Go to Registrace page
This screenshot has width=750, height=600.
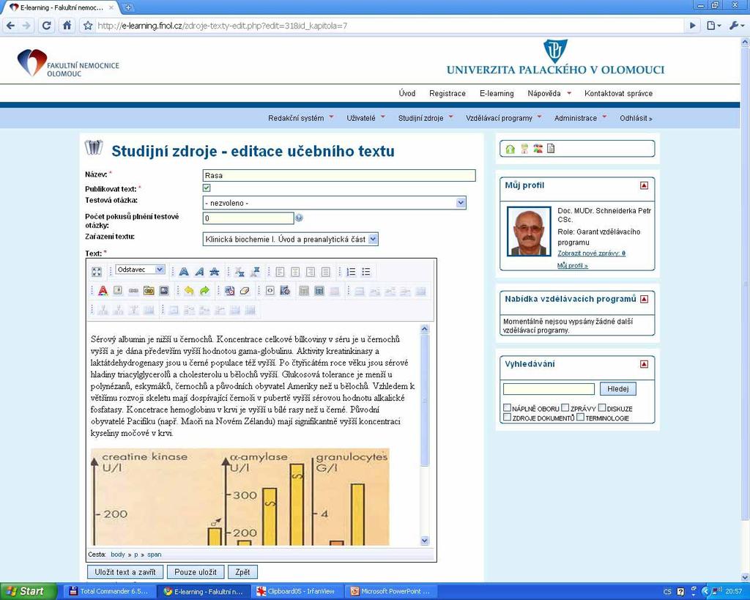tap(448, 93)
